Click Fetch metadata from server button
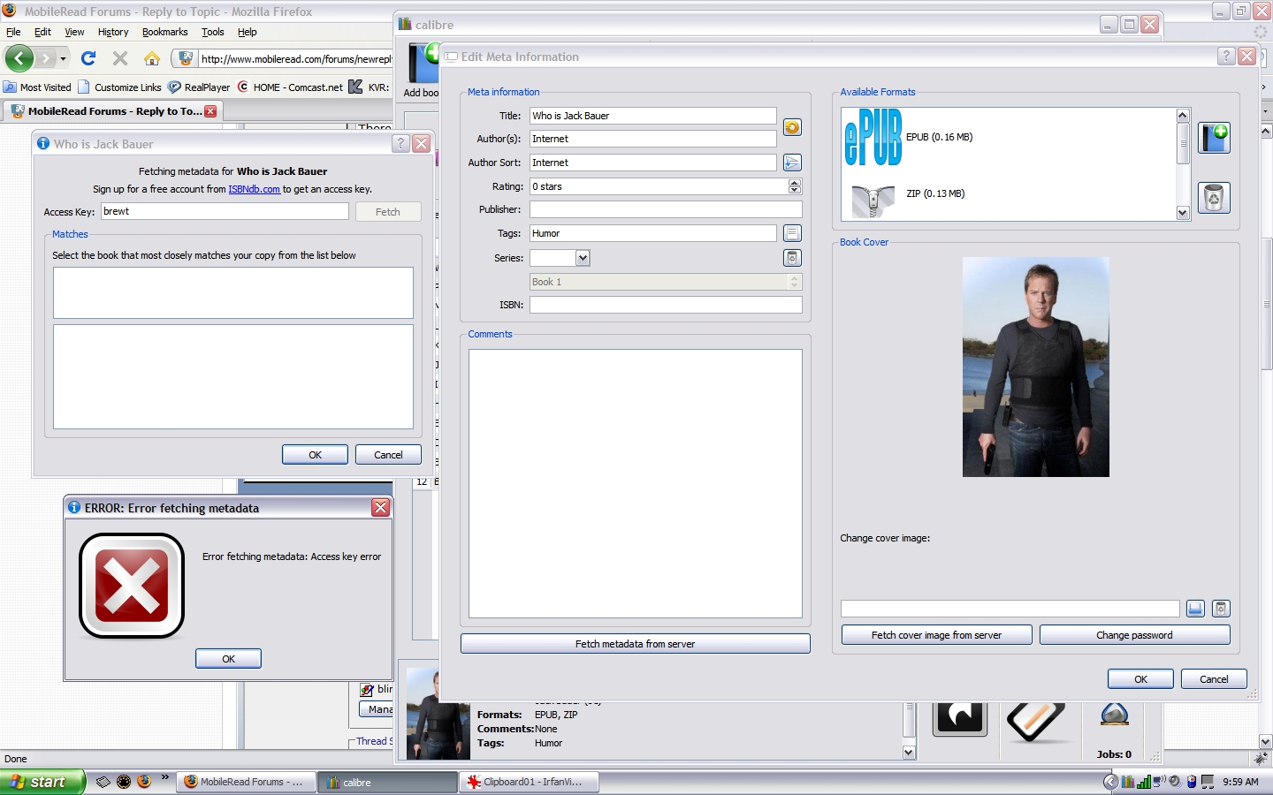The image size is (1273, 795). (636, 644)
